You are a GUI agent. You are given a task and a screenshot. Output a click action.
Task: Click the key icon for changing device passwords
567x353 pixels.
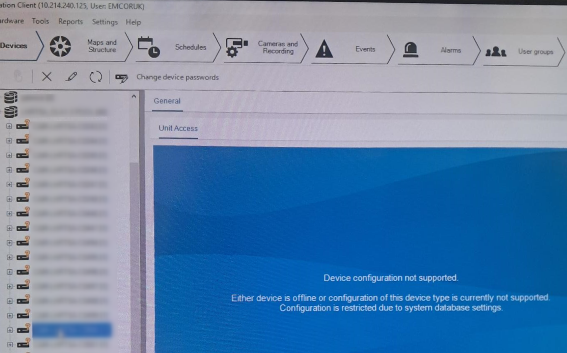[122, 77]
